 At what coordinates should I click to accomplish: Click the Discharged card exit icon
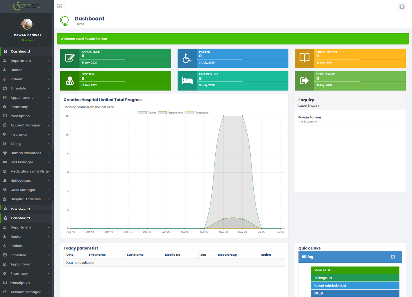click(304, 81)
